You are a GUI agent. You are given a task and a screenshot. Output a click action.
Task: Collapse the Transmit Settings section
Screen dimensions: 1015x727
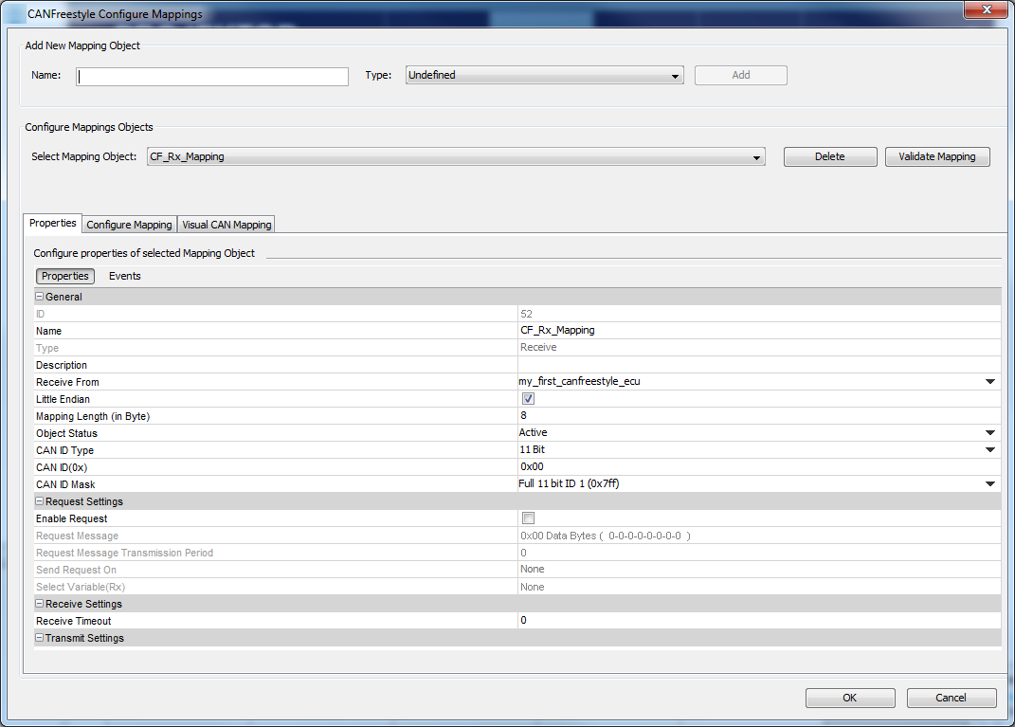(40, 638)
